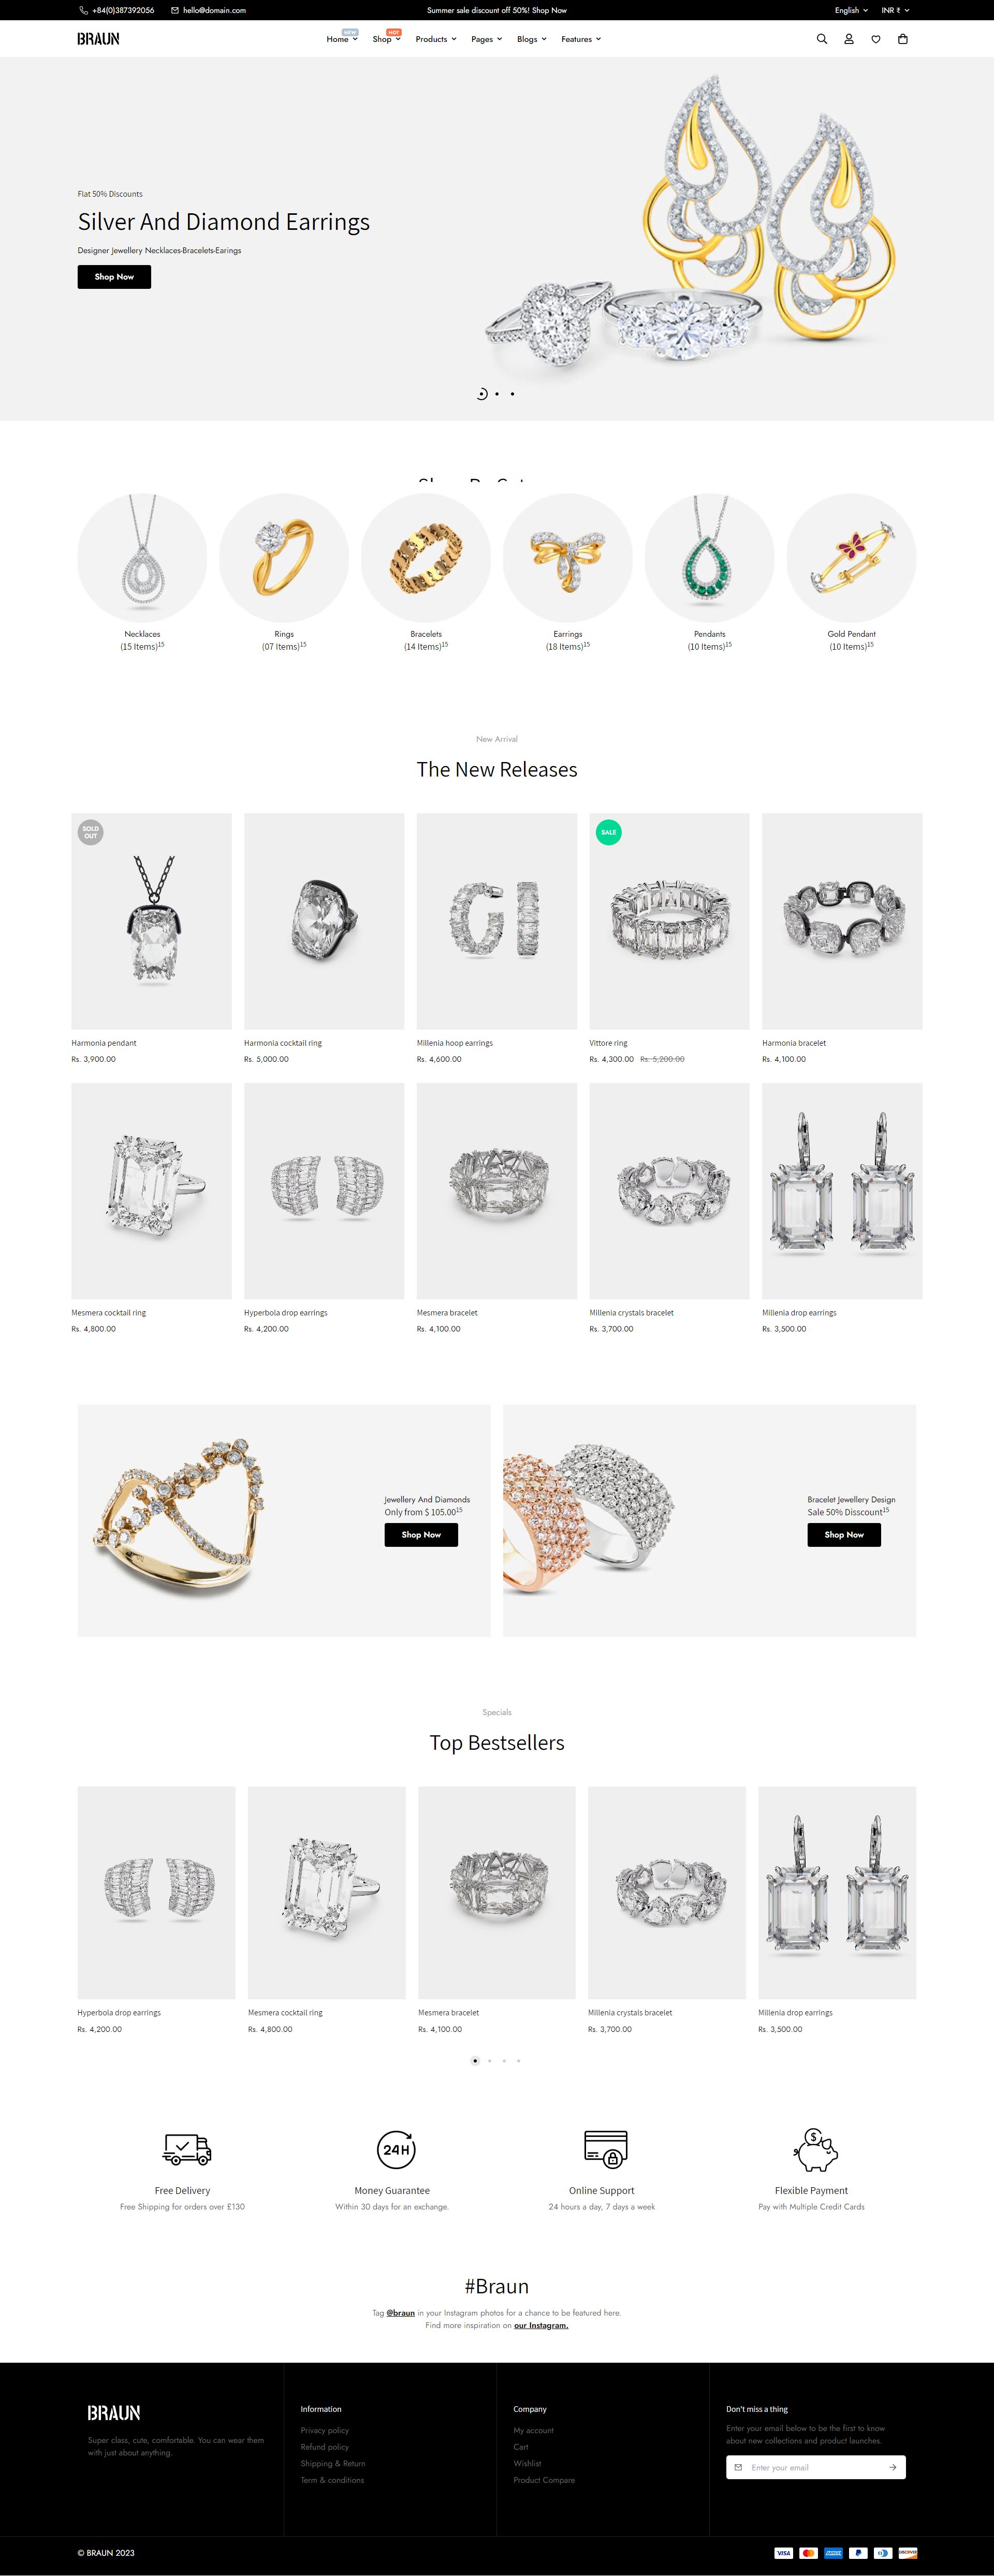Open the user account icon
Image resolution: width=994 pixels, height=2576 pixels.
click(x=849, y=39)
